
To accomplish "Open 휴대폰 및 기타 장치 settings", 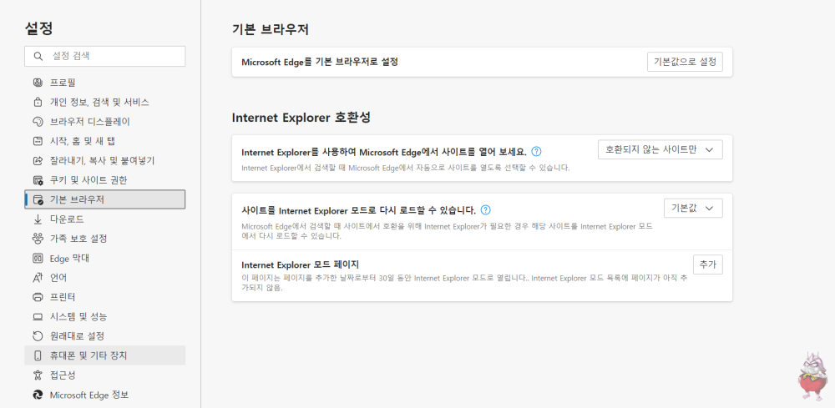I will click(105, 355).
